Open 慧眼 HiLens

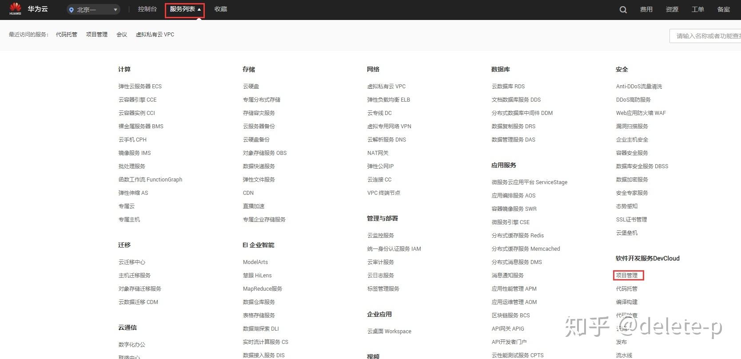pos(257,276)
